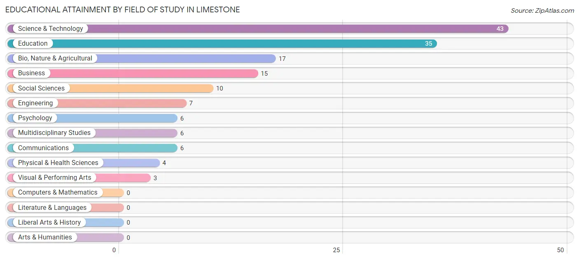Click the value 7 beside Engineering bar

[191, 103]
